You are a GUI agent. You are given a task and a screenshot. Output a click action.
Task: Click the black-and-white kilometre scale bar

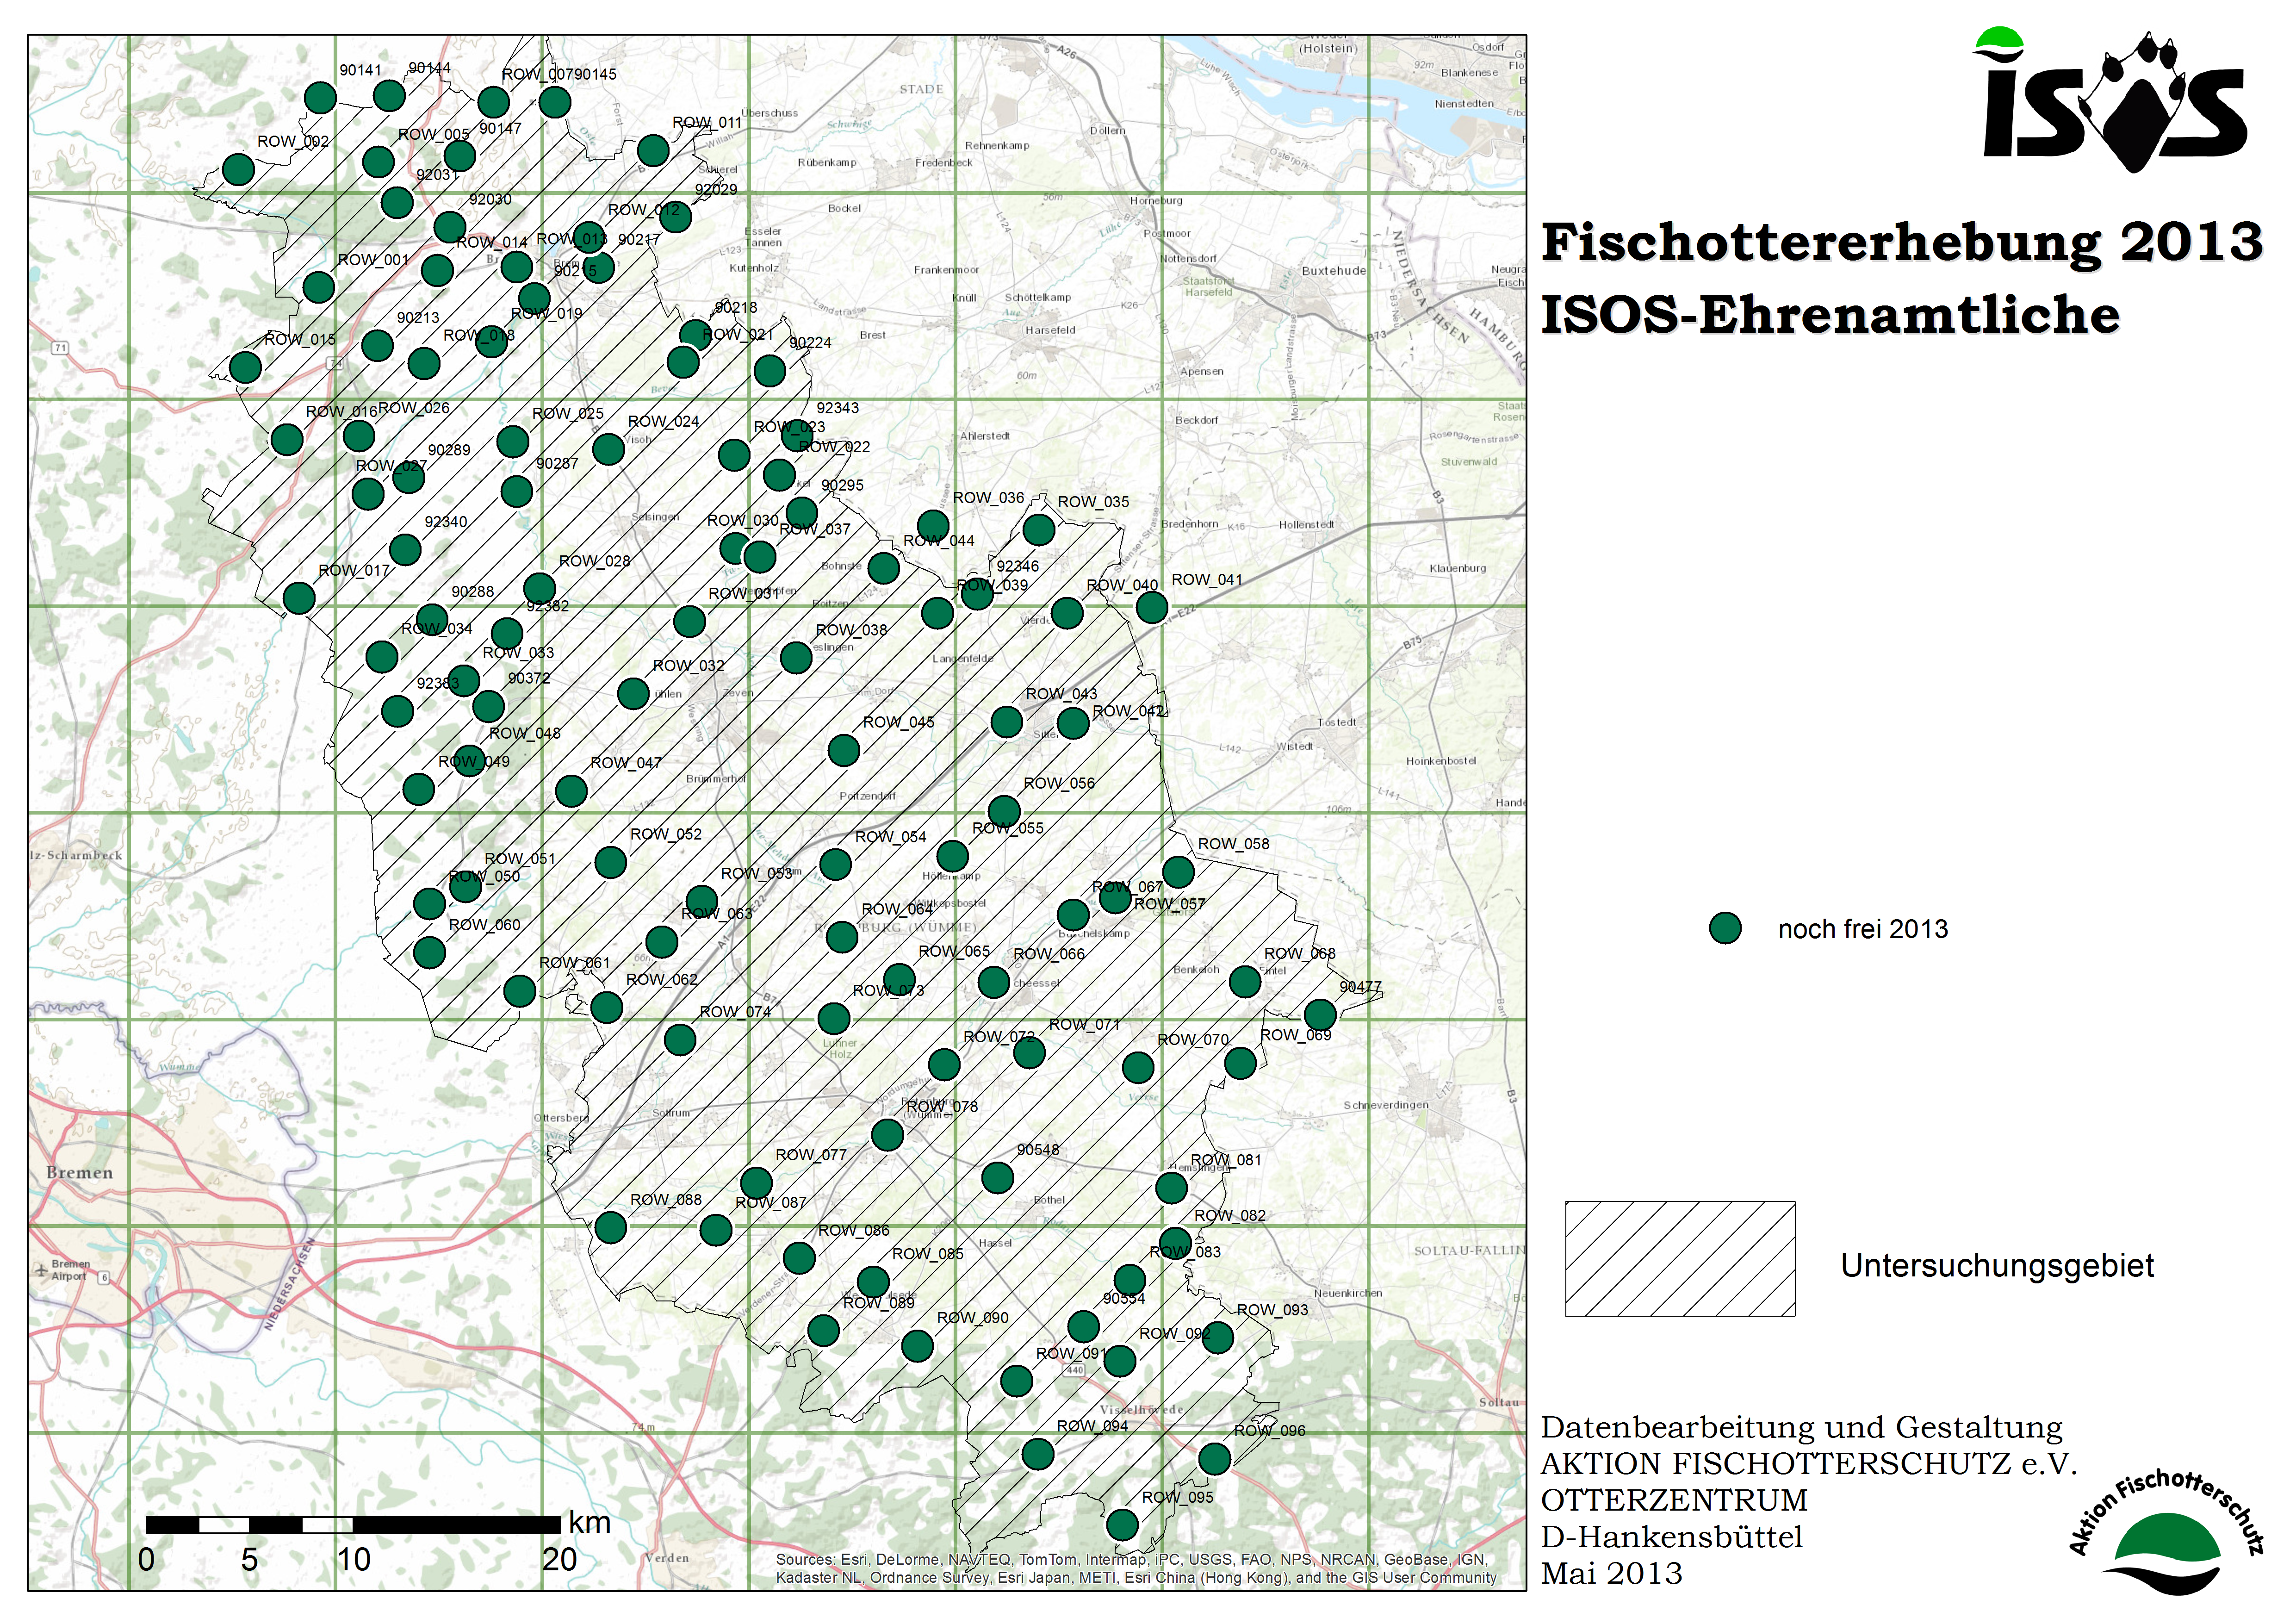tap(353, 1525)
